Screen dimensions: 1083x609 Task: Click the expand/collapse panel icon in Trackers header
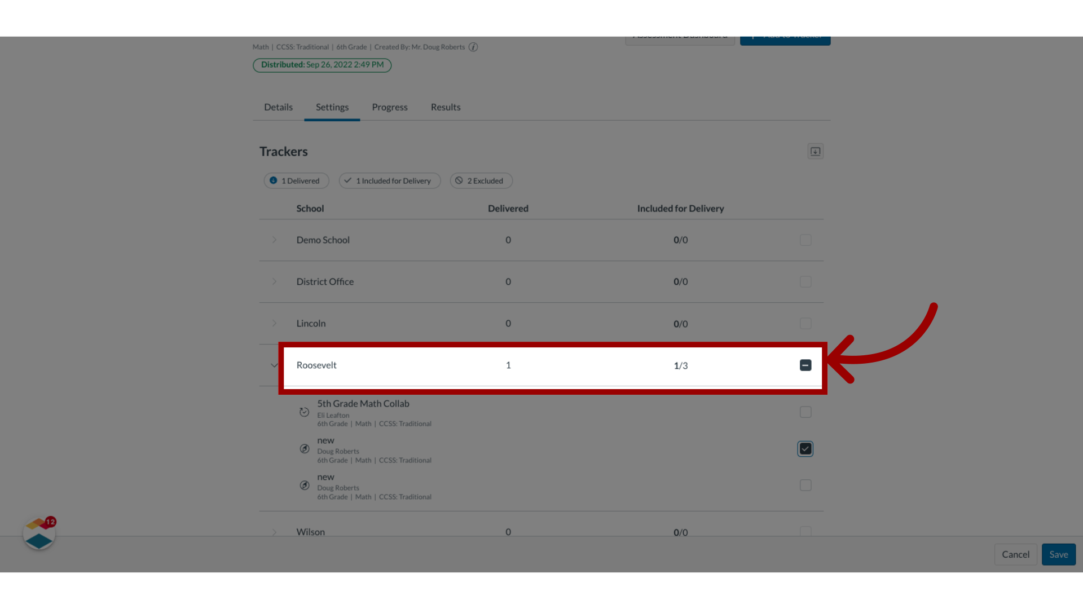pyautogui.click(x=815, y=151)
